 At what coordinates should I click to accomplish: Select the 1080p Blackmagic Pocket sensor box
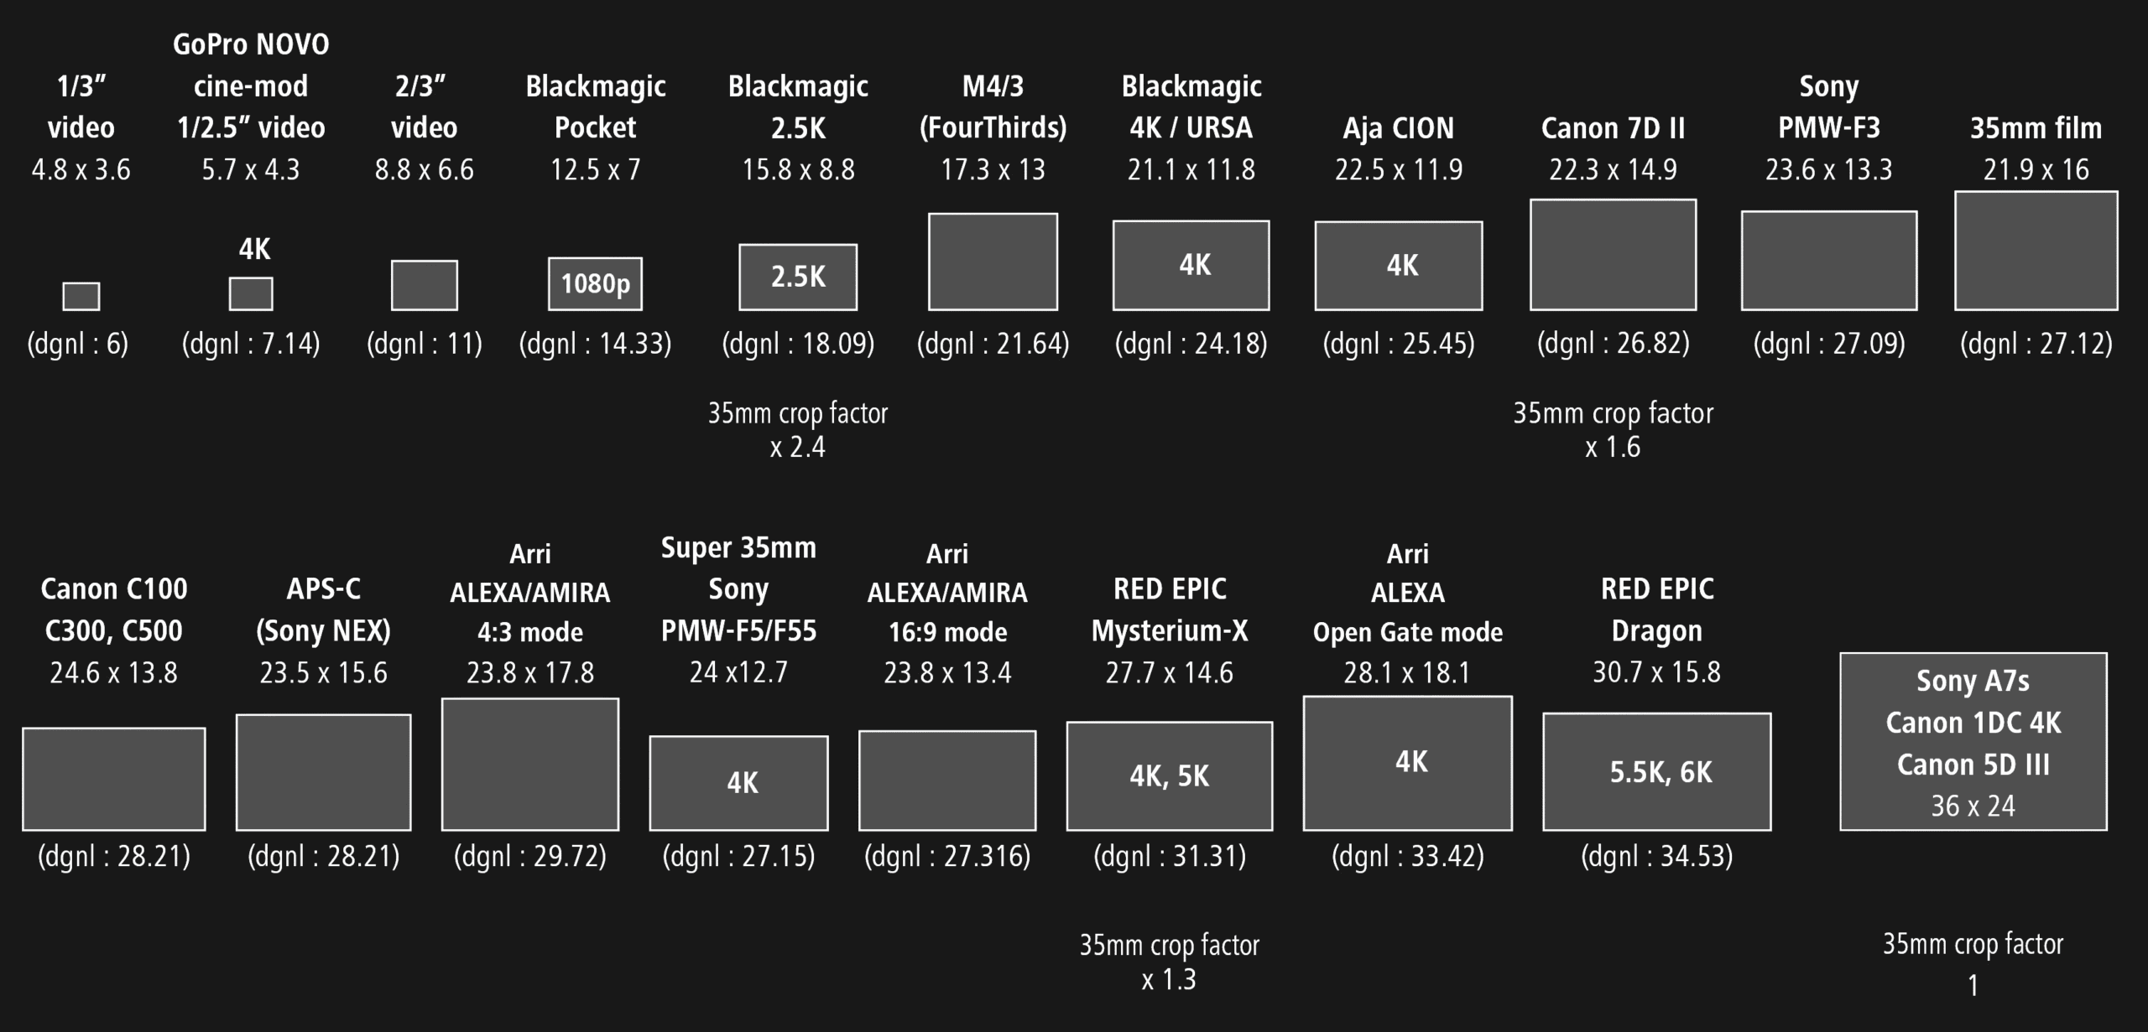coord(596,284)
